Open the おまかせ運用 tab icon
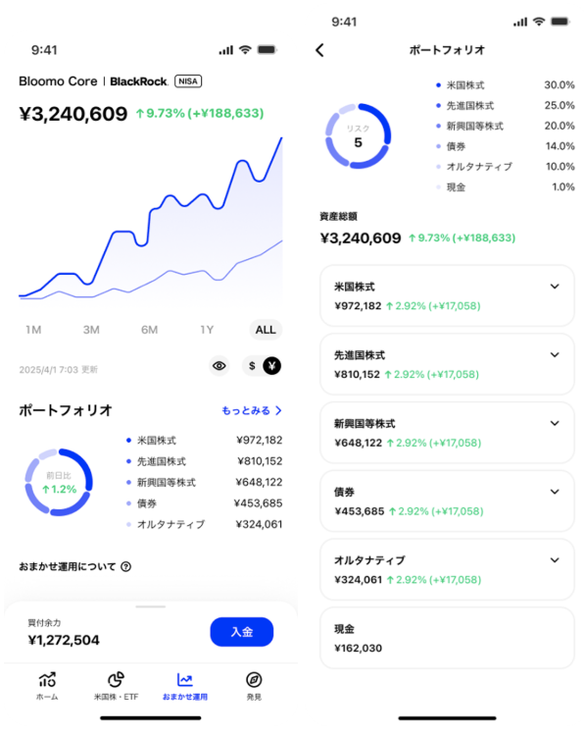Screen dimensions: 584x738 point(184,680)
